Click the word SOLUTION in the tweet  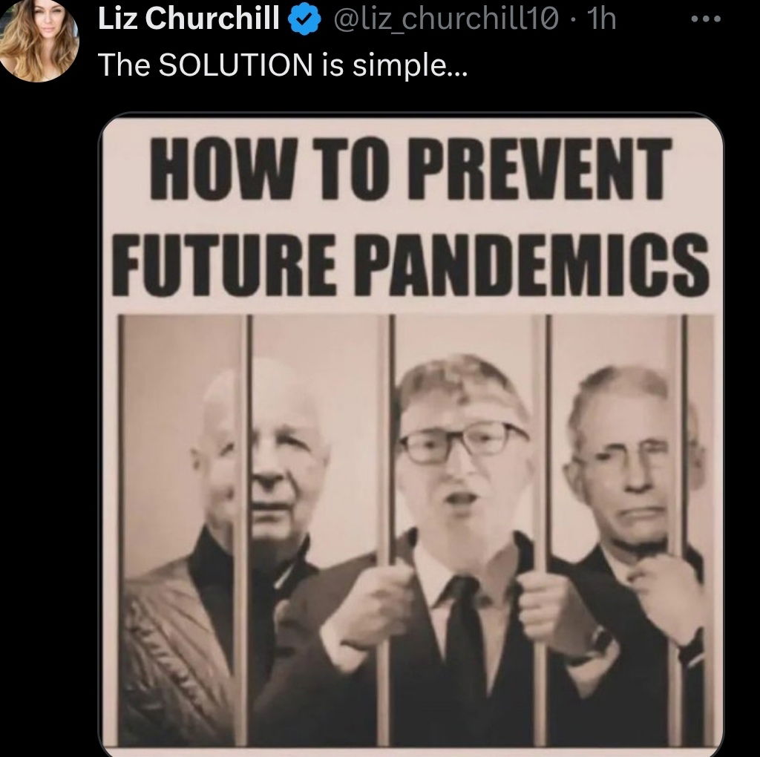(x=236, y=65)
